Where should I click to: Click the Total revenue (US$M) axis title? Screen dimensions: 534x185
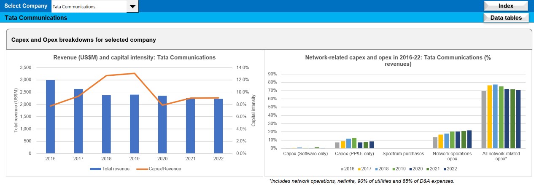click(16, 110)
